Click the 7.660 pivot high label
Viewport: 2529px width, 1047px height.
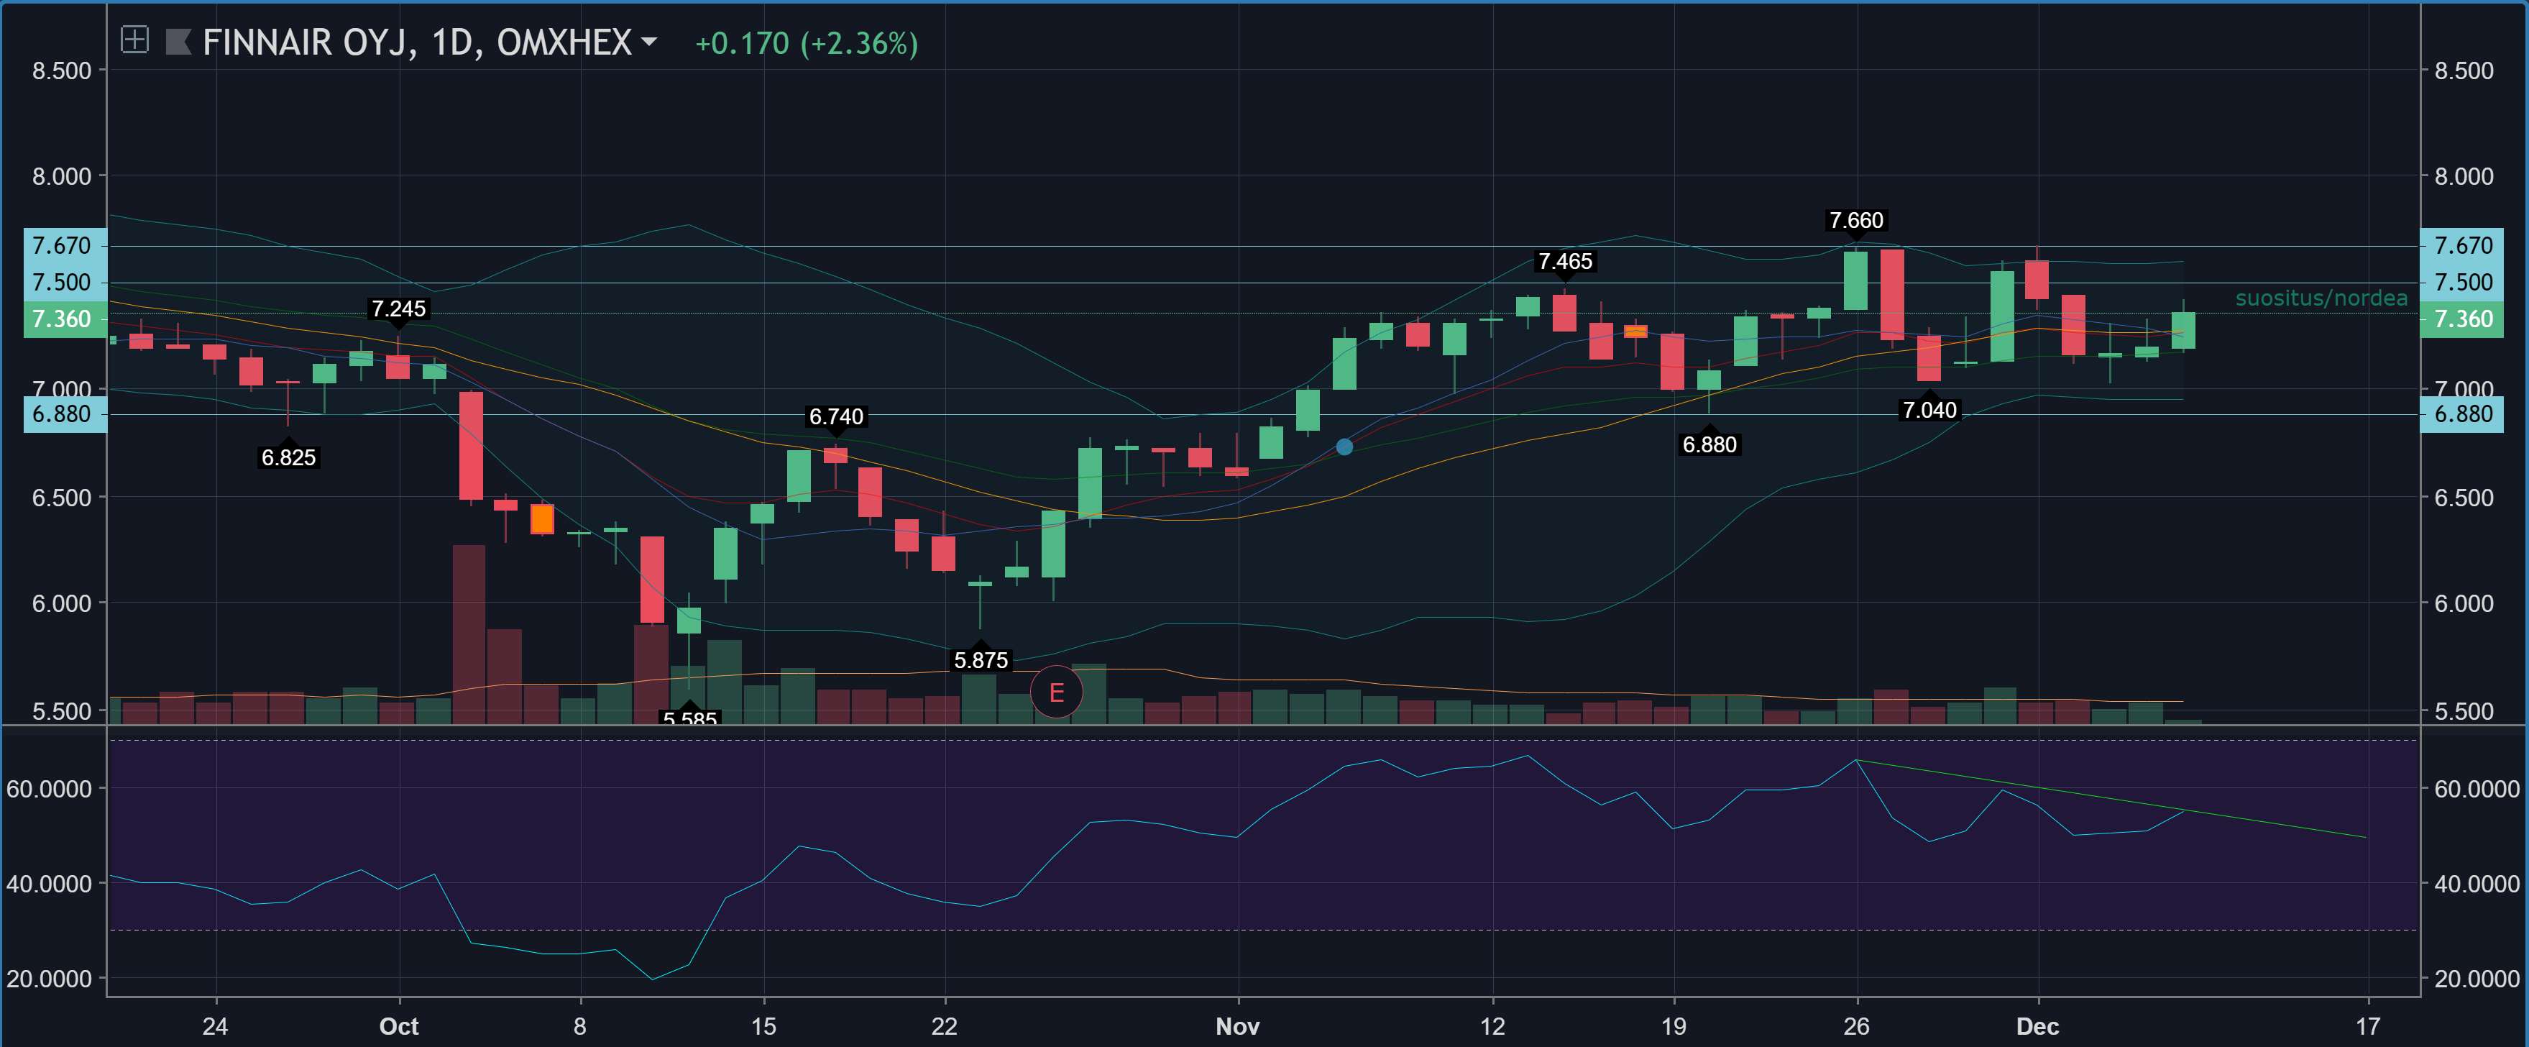pyautogui.click(x=1855, y=221)
